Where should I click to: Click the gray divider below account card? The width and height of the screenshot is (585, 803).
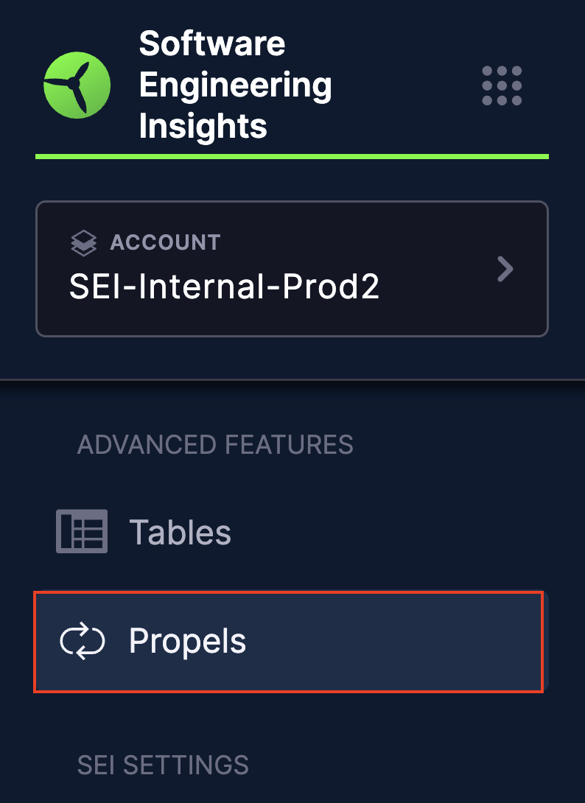click(292, 380)
